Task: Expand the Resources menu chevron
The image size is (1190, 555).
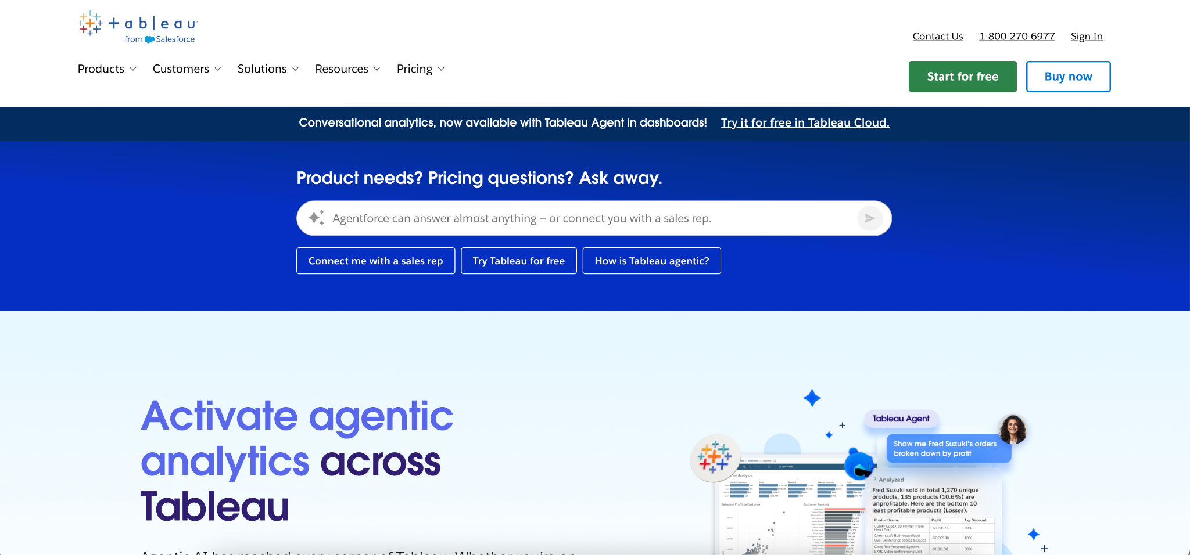Action: [x=377, y=69]
